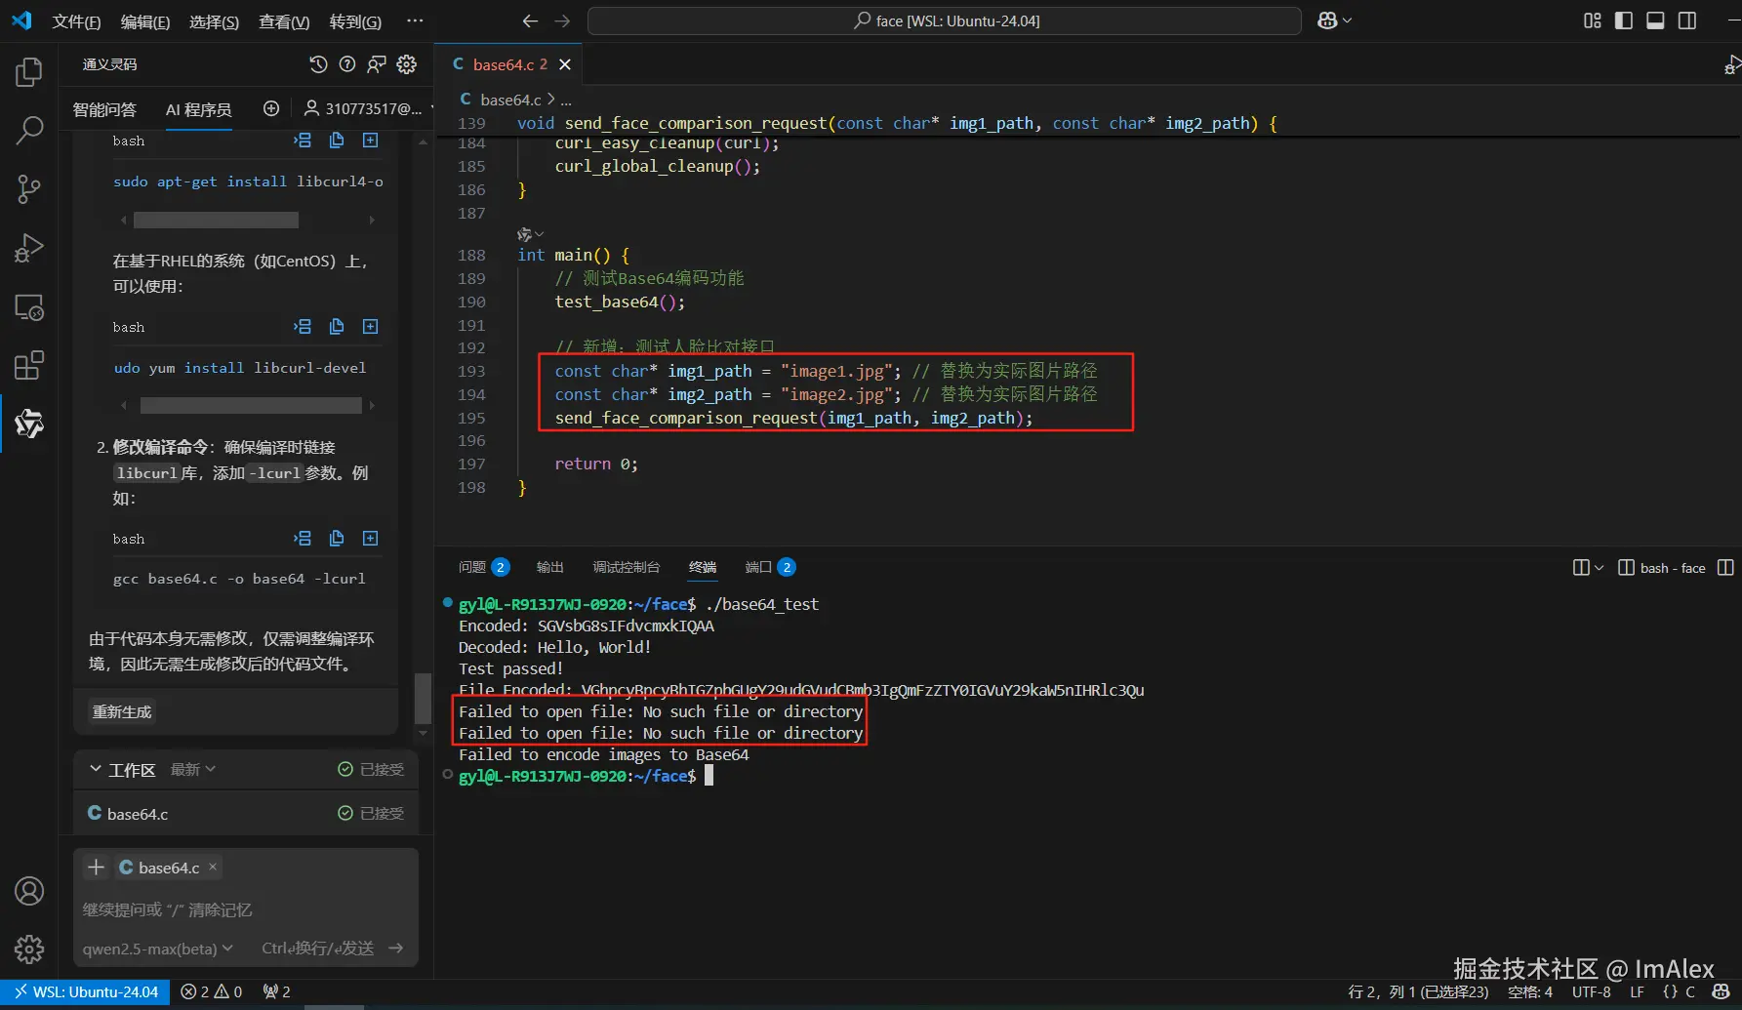Click the chat history icon in Tongyi panel

pos(318,64)
